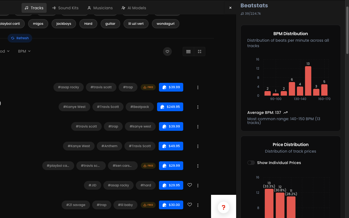Click the trend arrow beside Average BPM 137
Screen dimensions: 349x218
[285, 112]
